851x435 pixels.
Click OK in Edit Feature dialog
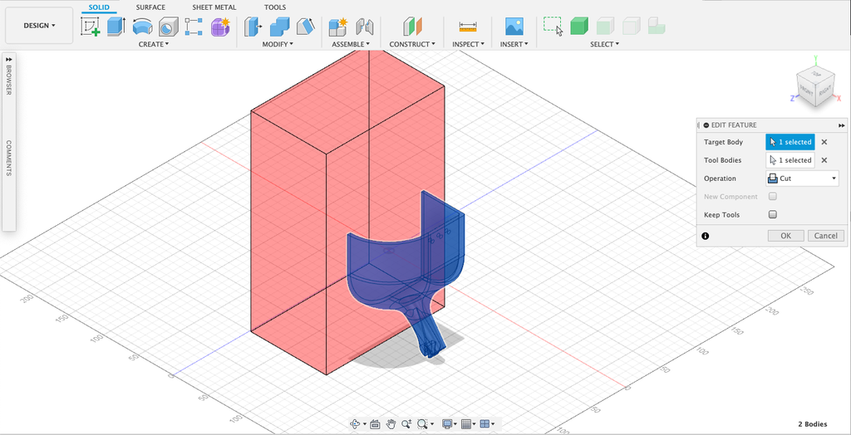(785, 236)
